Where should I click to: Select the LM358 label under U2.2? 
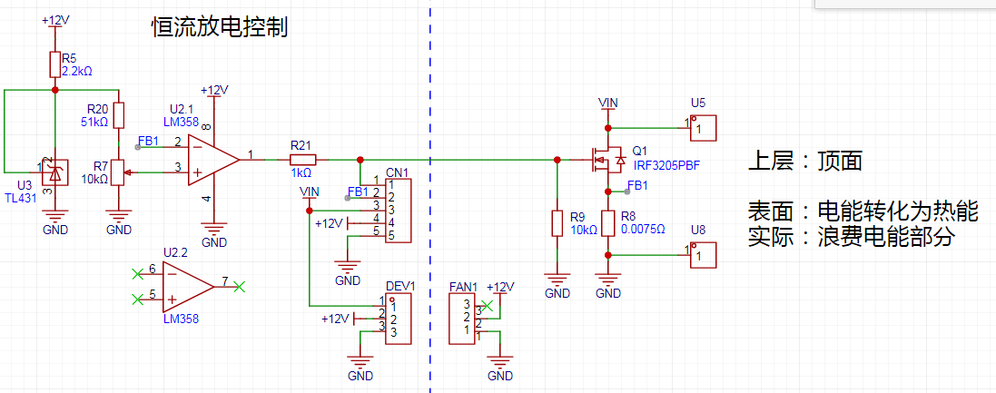(181, 319)
